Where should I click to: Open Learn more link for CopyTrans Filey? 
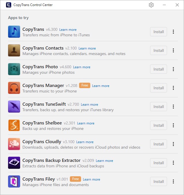point(91,179)
